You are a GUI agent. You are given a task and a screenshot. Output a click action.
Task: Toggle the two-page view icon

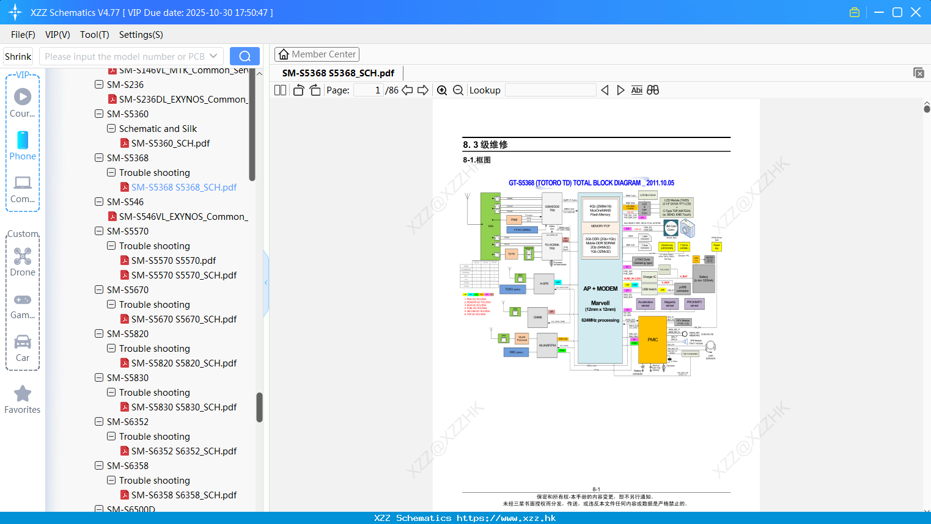280,90
